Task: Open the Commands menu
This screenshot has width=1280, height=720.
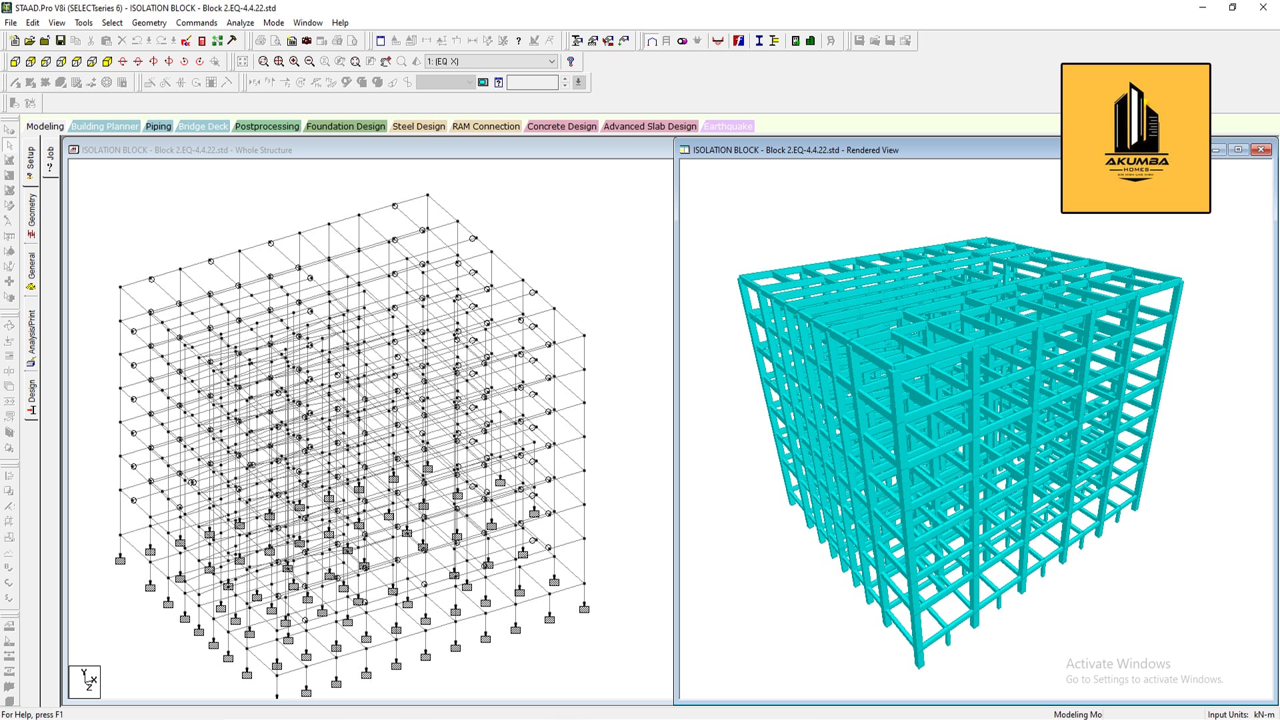Action: click(196, 23)
